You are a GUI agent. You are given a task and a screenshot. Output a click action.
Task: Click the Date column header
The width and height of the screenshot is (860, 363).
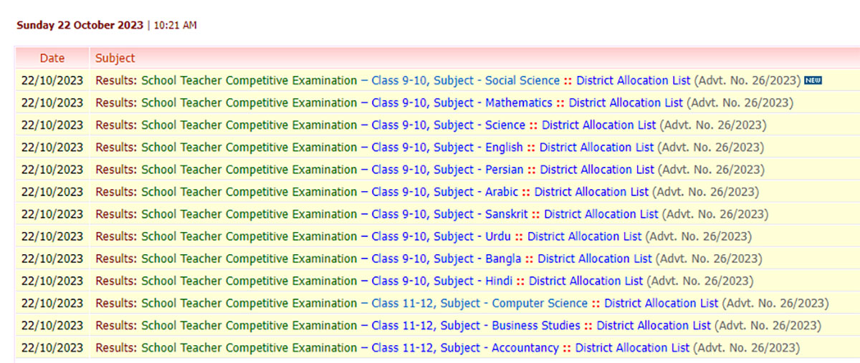coord(52,58)
